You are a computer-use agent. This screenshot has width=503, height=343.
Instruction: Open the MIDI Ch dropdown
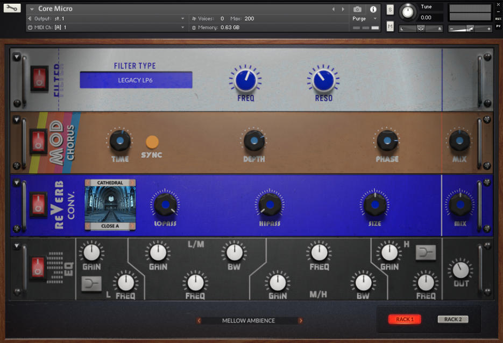(108, 27)
